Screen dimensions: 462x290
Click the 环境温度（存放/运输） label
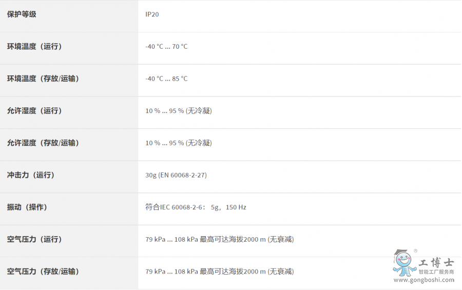43,79
